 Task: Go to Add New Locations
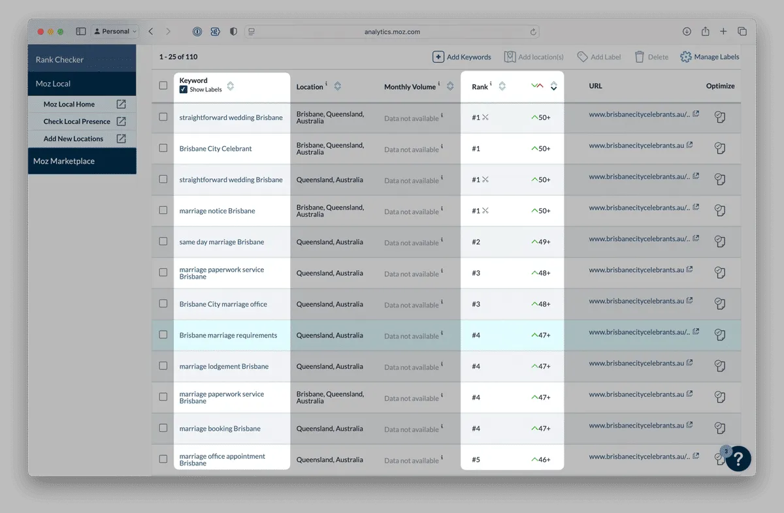point(73,138)
